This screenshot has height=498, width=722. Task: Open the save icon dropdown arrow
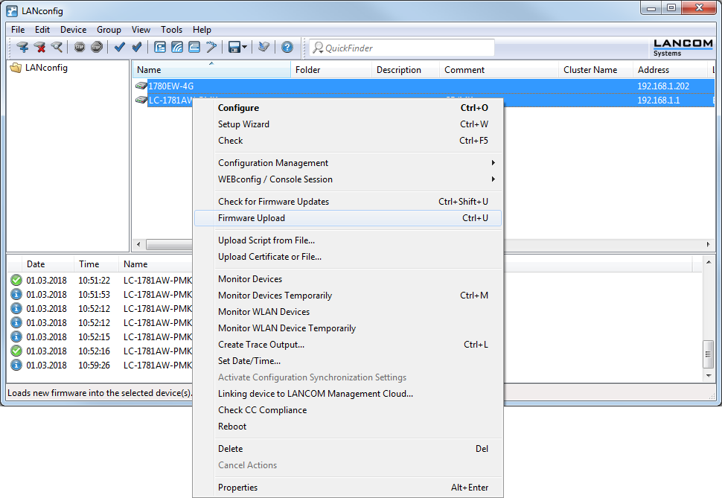244,48
